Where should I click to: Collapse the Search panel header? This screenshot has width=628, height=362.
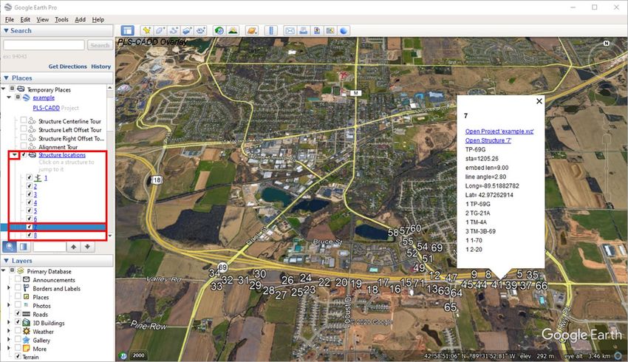58,30
